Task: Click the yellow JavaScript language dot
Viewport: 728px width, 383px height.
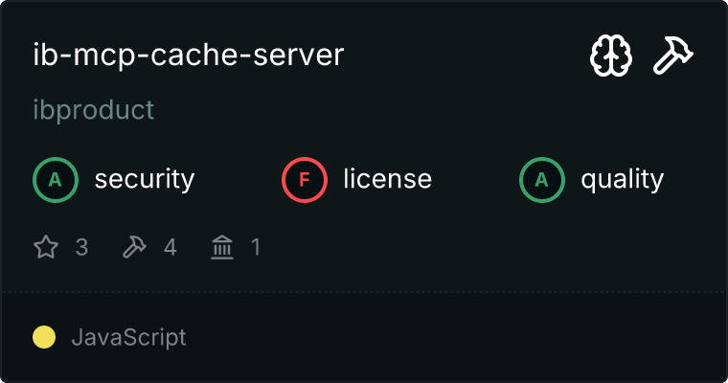Action: 44,337
